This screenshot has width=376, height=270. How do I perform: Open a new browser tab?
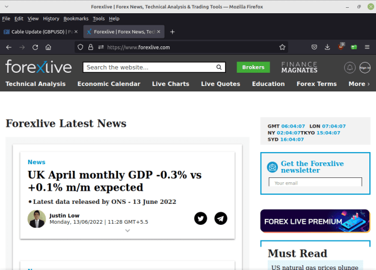pos(172,32)
